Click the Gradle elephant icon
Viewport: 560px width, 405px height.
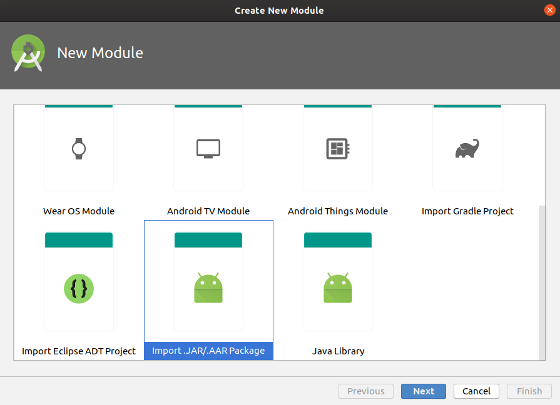click(x=467, y=148)
